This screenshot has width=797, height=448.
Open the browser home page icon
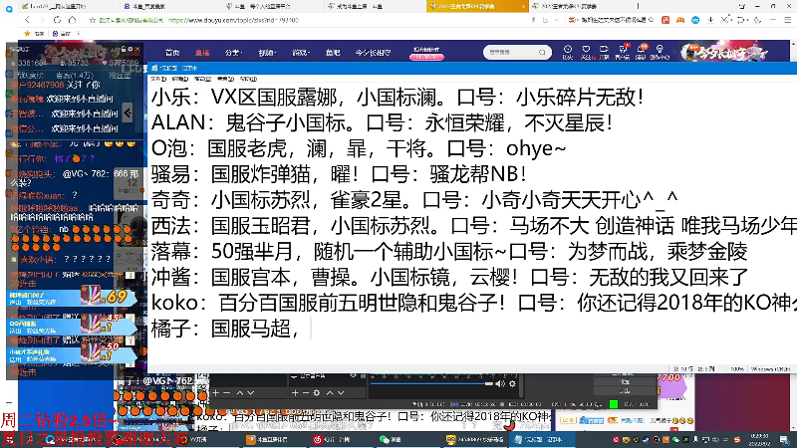coord(72,20)
